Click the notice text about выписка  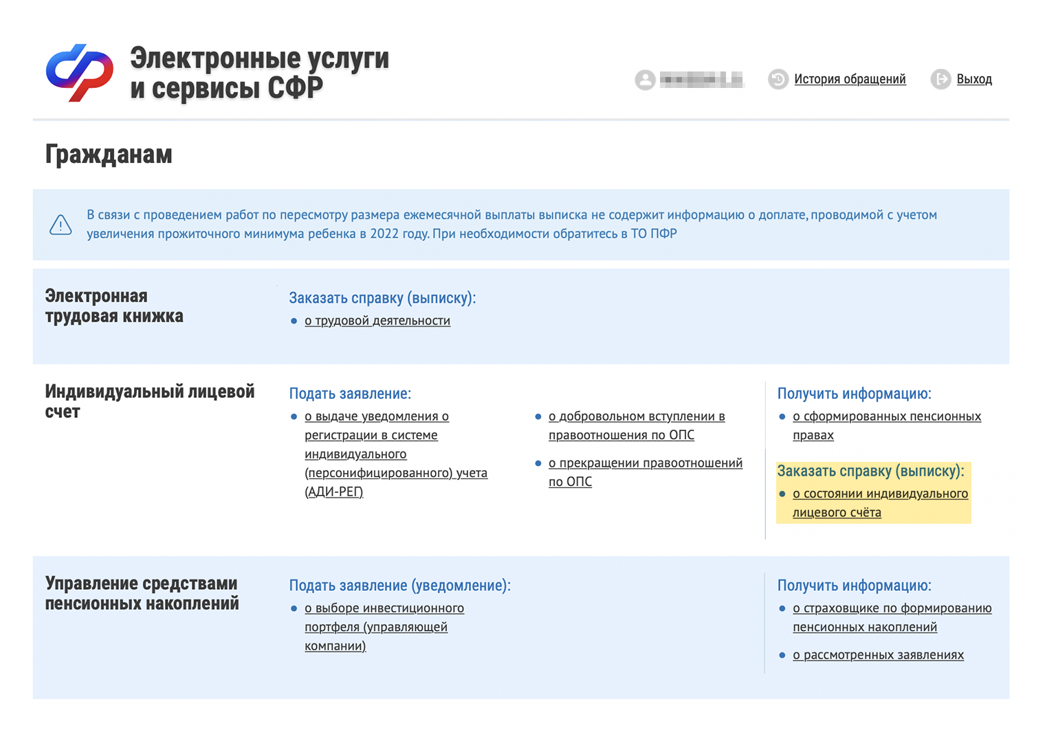[511, 224]
